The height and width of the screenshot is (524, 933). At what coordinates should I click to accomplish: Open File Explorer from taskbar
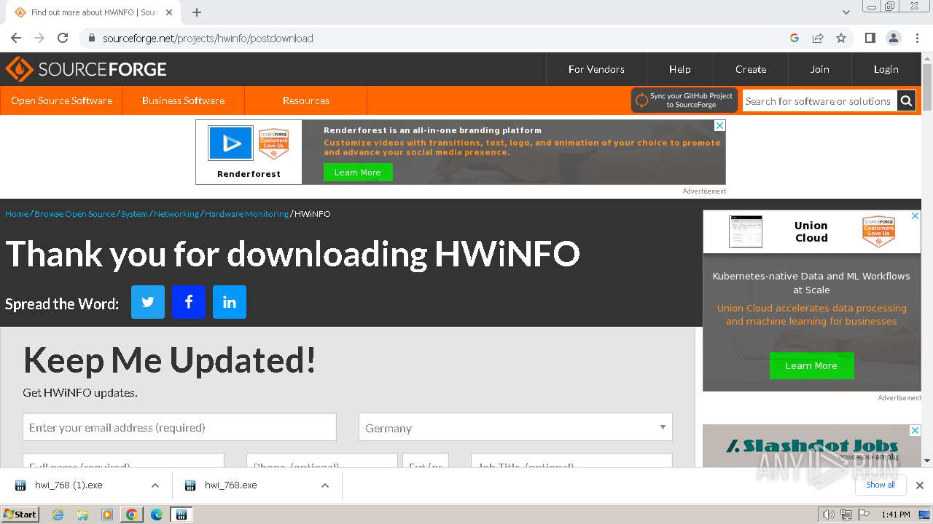(82, 515)
